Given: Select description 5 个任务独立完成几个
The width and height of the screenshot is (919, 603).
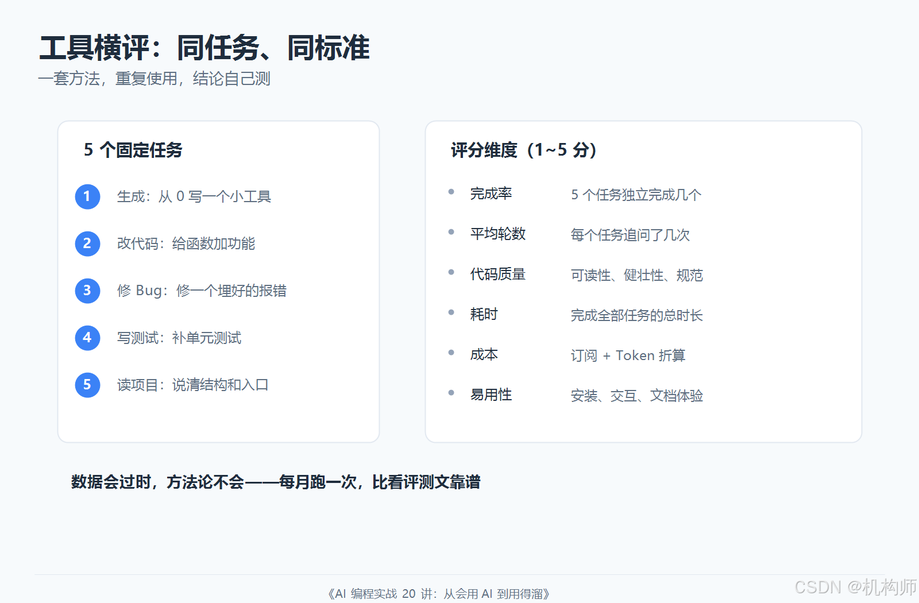Looking at the screenshot, I should point(636,195).
